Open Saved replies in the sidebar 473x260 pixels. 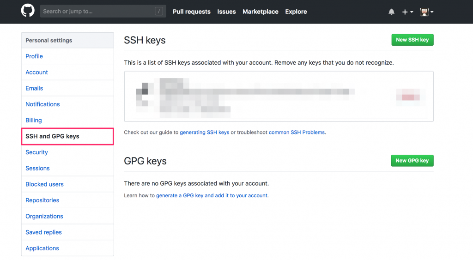click(x=67, y=232)
